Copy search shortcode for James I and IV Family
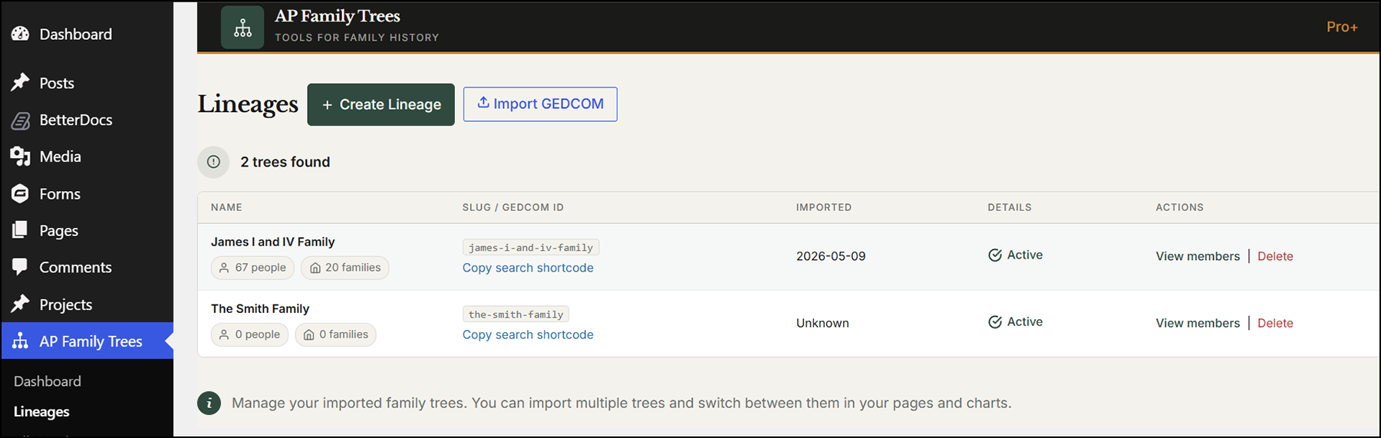 (x=528, y=268)
